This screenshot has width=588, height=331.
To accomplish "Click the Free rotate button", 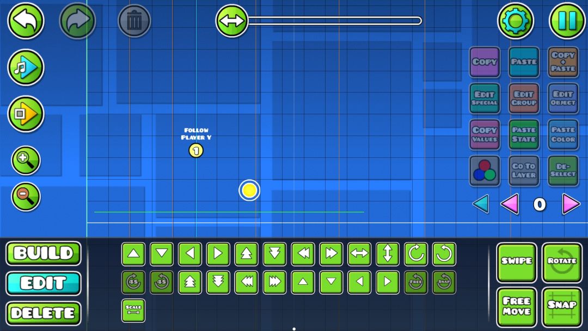I will click(416, 282).
